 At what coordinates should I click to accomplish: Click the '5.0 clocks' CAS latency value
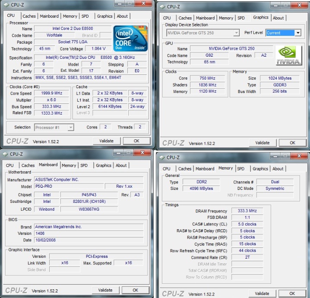coord(247,224)
